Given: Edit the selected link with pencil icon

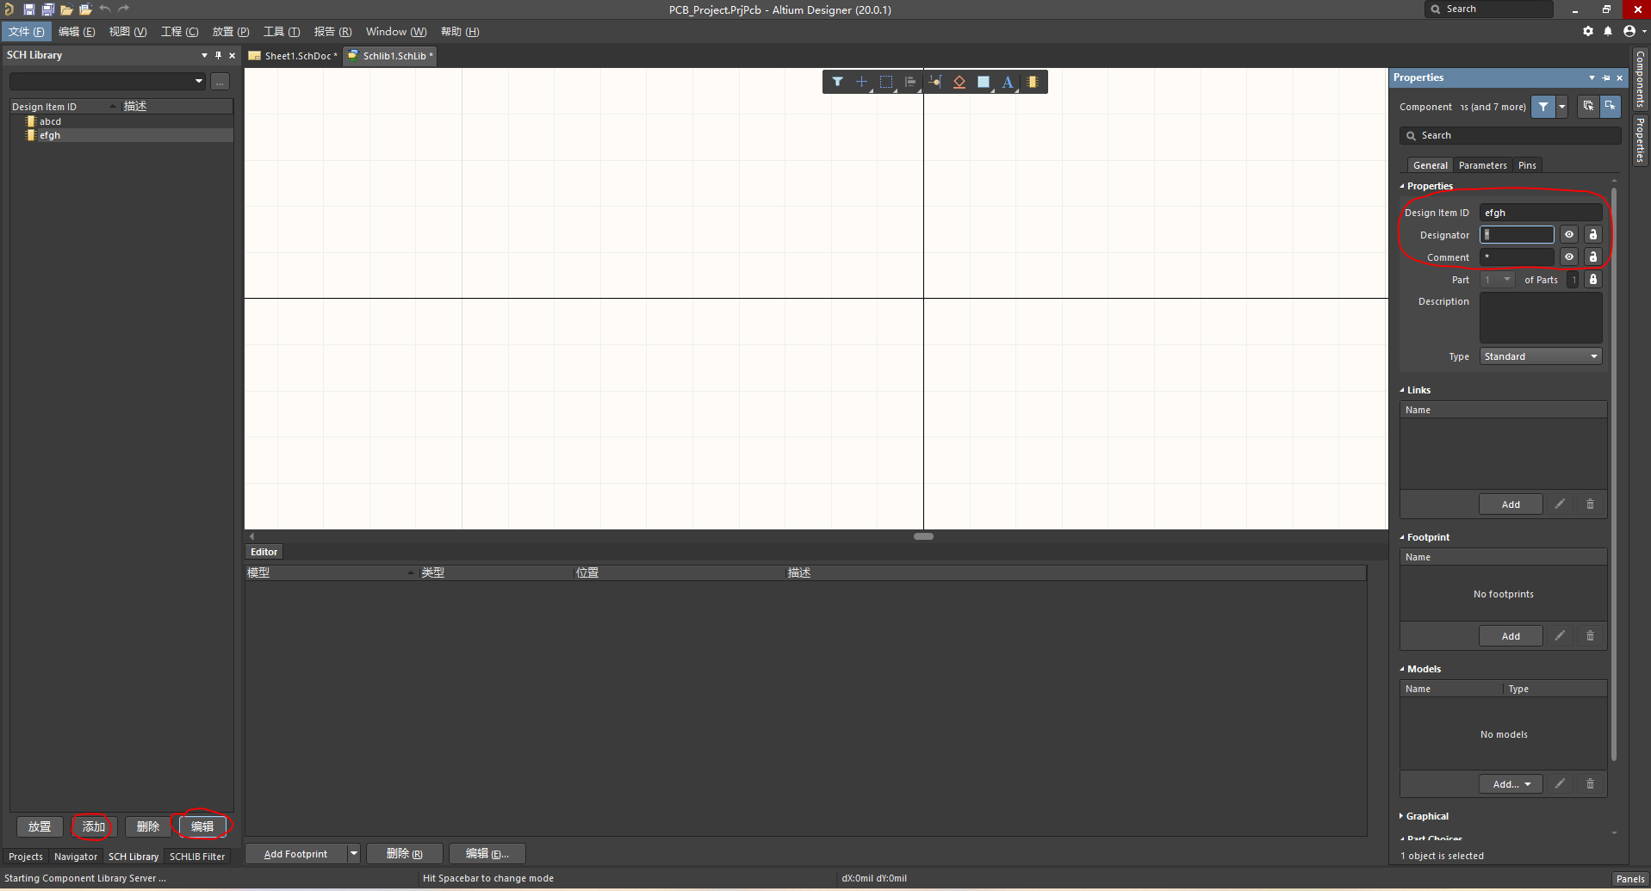Looking at the screenshot, I should coord(1560,504).
